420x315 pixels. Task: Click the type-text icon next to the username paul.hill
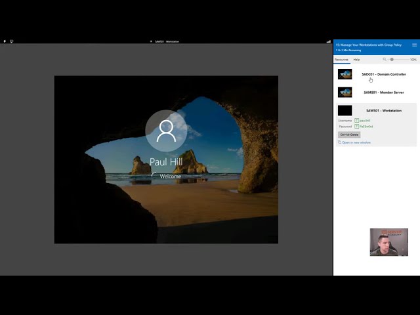(x=356, y=121)
